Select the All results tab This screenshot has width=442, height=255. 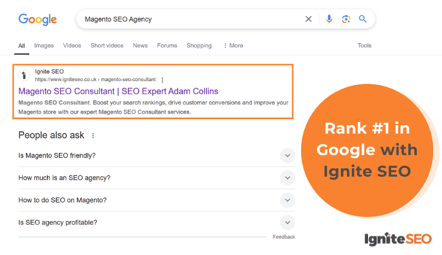pos(22,46)
